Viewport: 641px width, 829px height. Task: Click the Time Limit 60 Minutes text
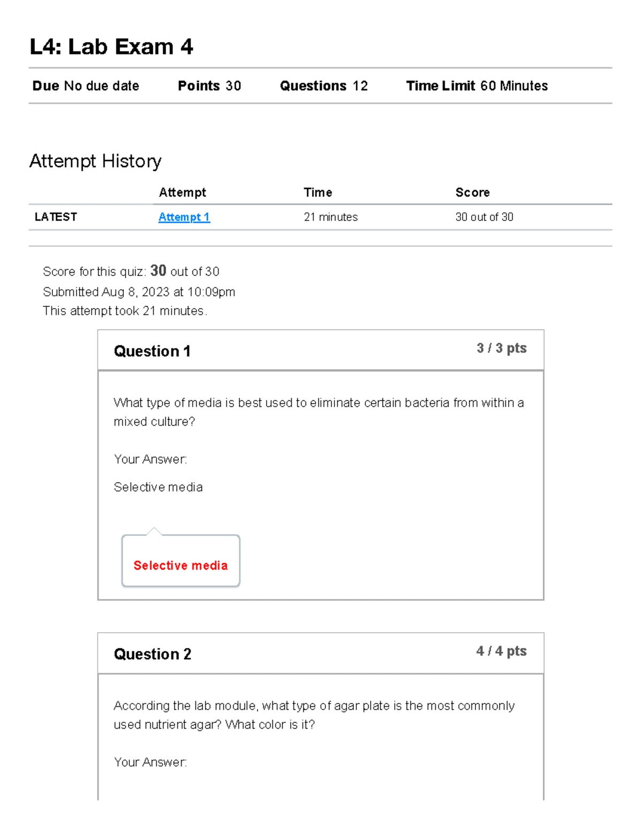click(476, 86)
